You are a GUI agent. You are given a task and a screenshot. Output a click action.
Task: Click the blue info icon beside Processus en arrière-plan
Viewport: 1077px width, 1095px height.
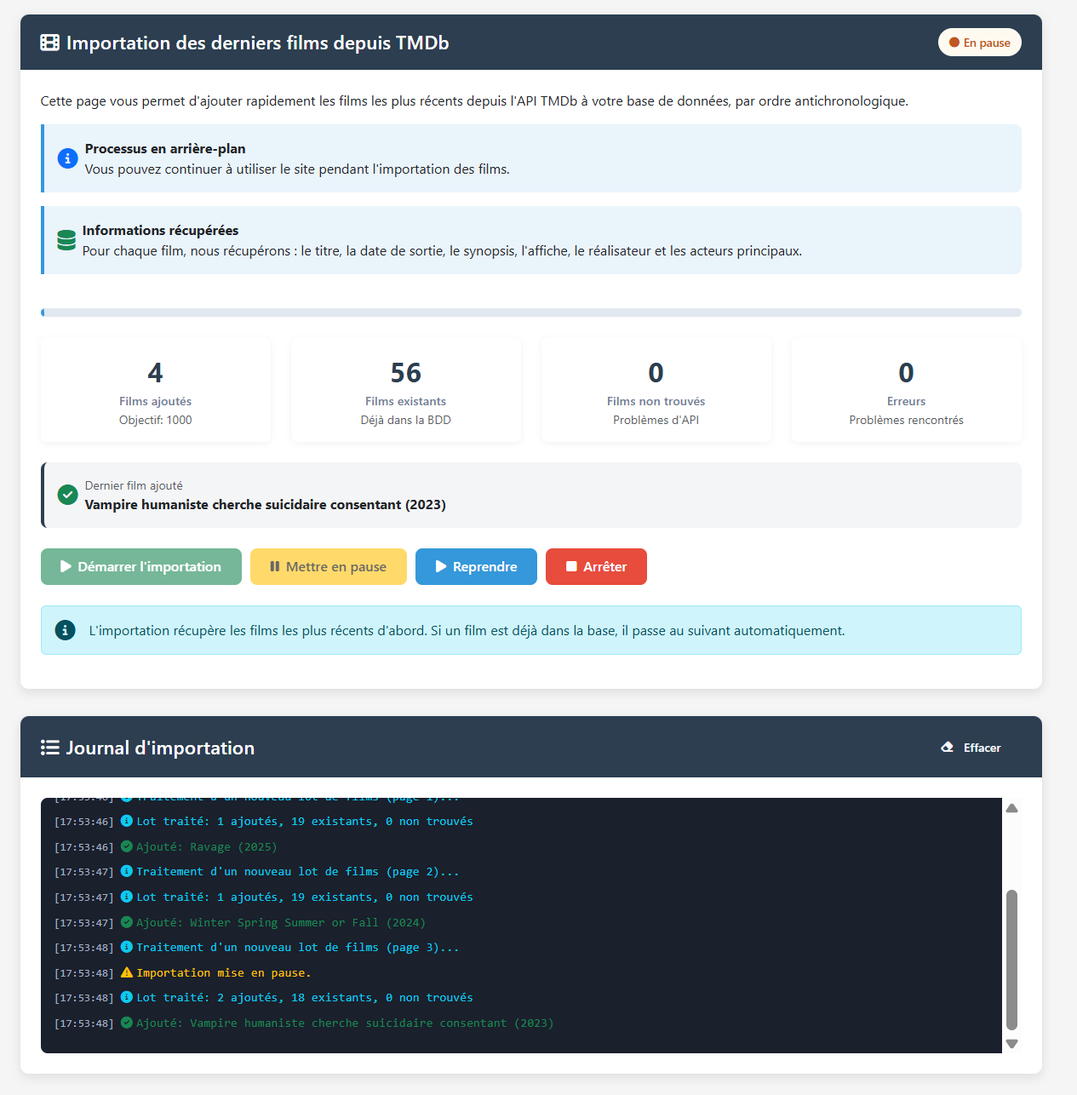(x=67, y=158)
